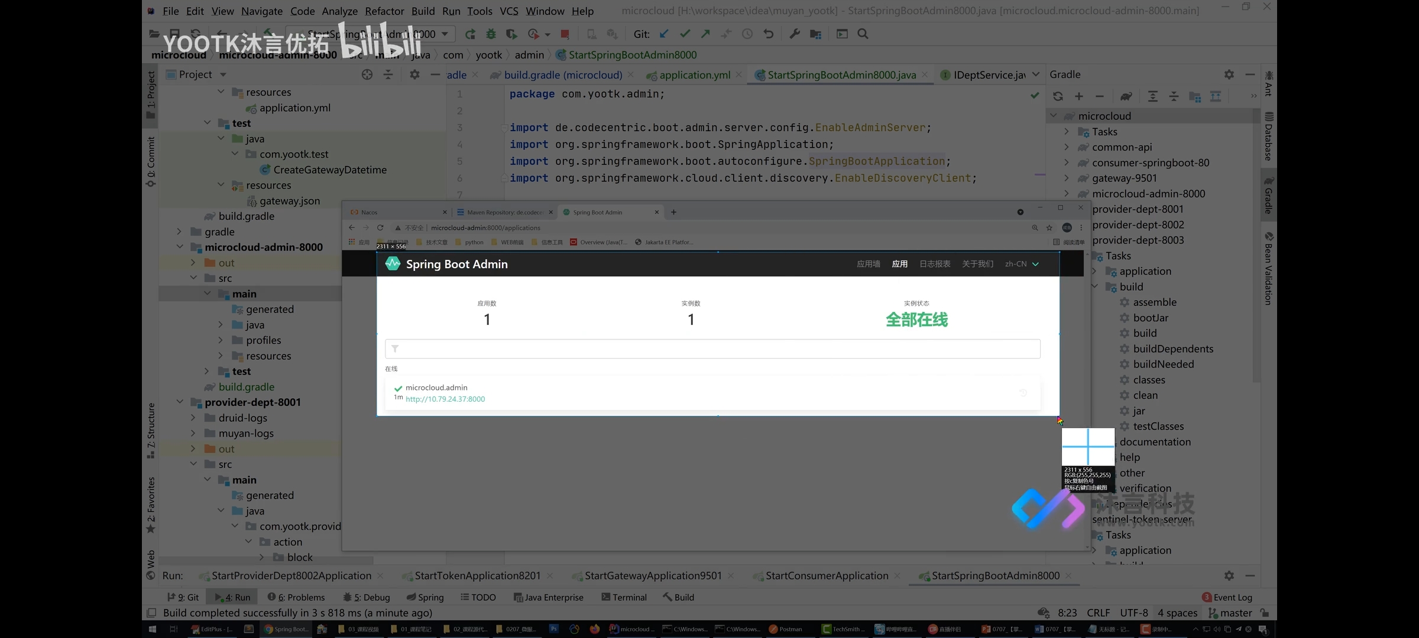Click browser reload button

tap(380, 227)
